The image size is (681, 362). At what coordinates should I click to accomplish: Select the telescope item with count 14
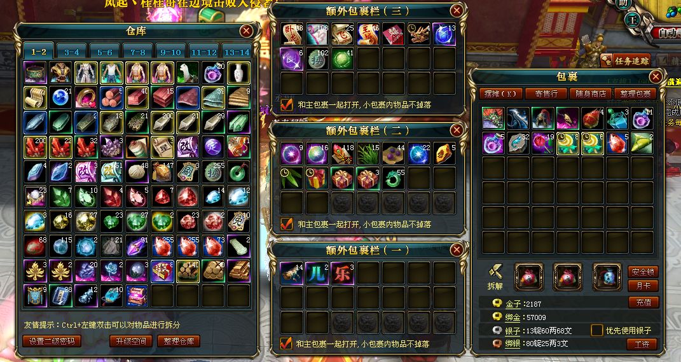(x=291, y=273)
